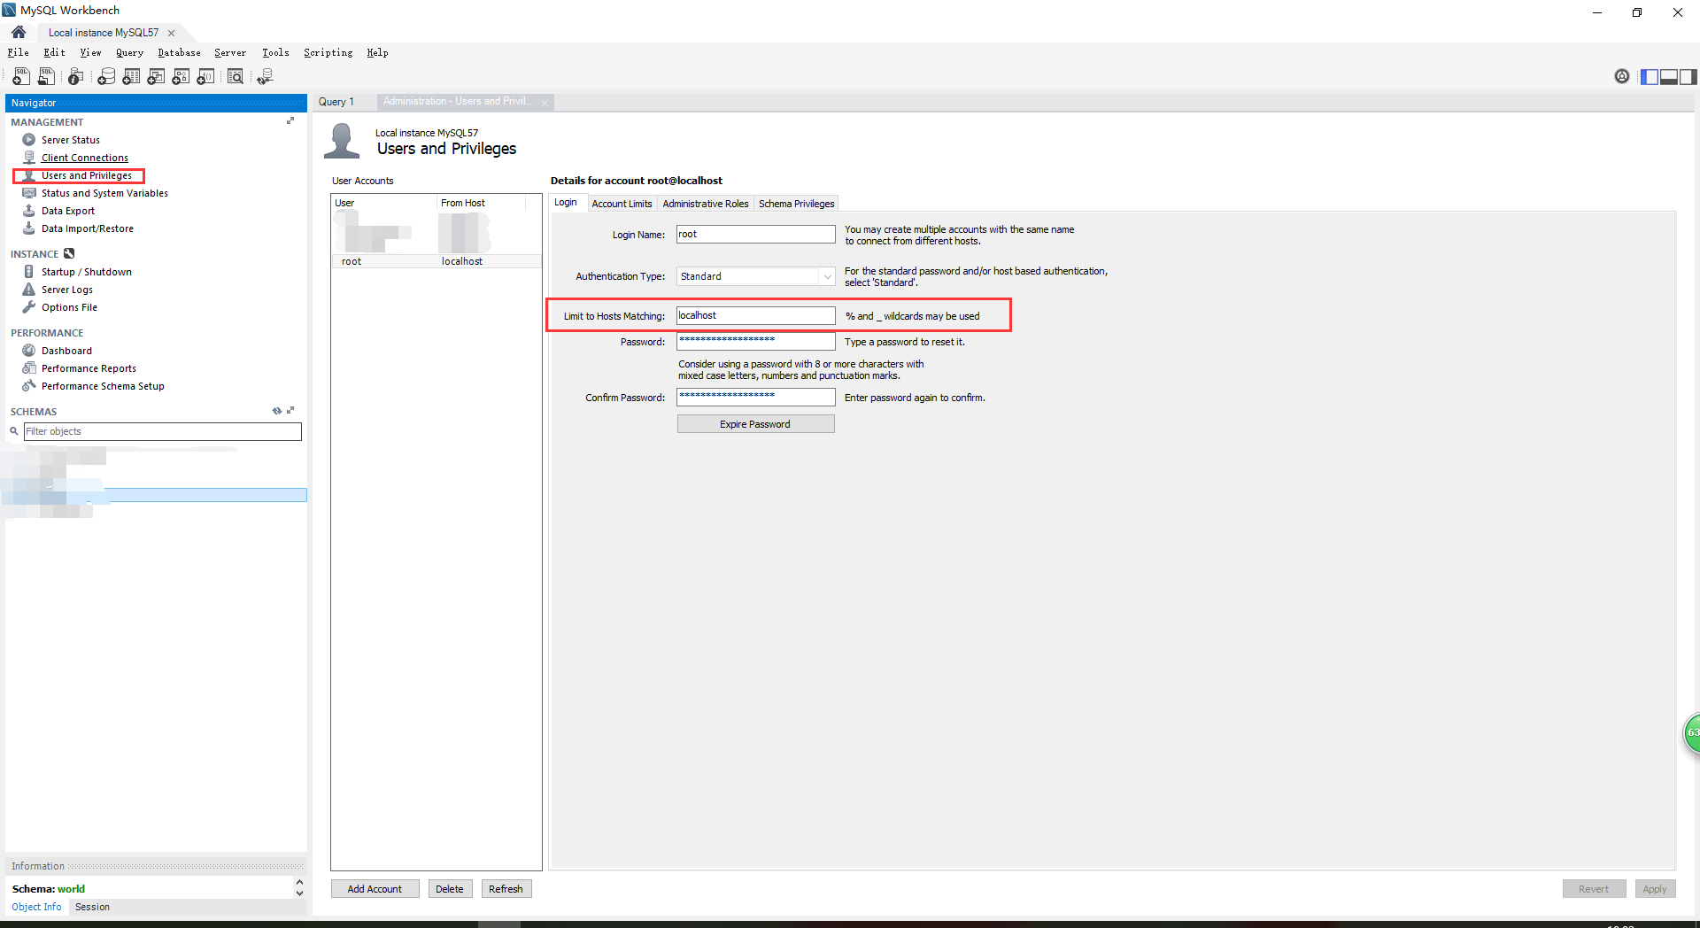Image resolution: width=1700 pixels, height=928 pixels.
Task: Open the Authentication Type dropdown
Action: coord(826,276)
